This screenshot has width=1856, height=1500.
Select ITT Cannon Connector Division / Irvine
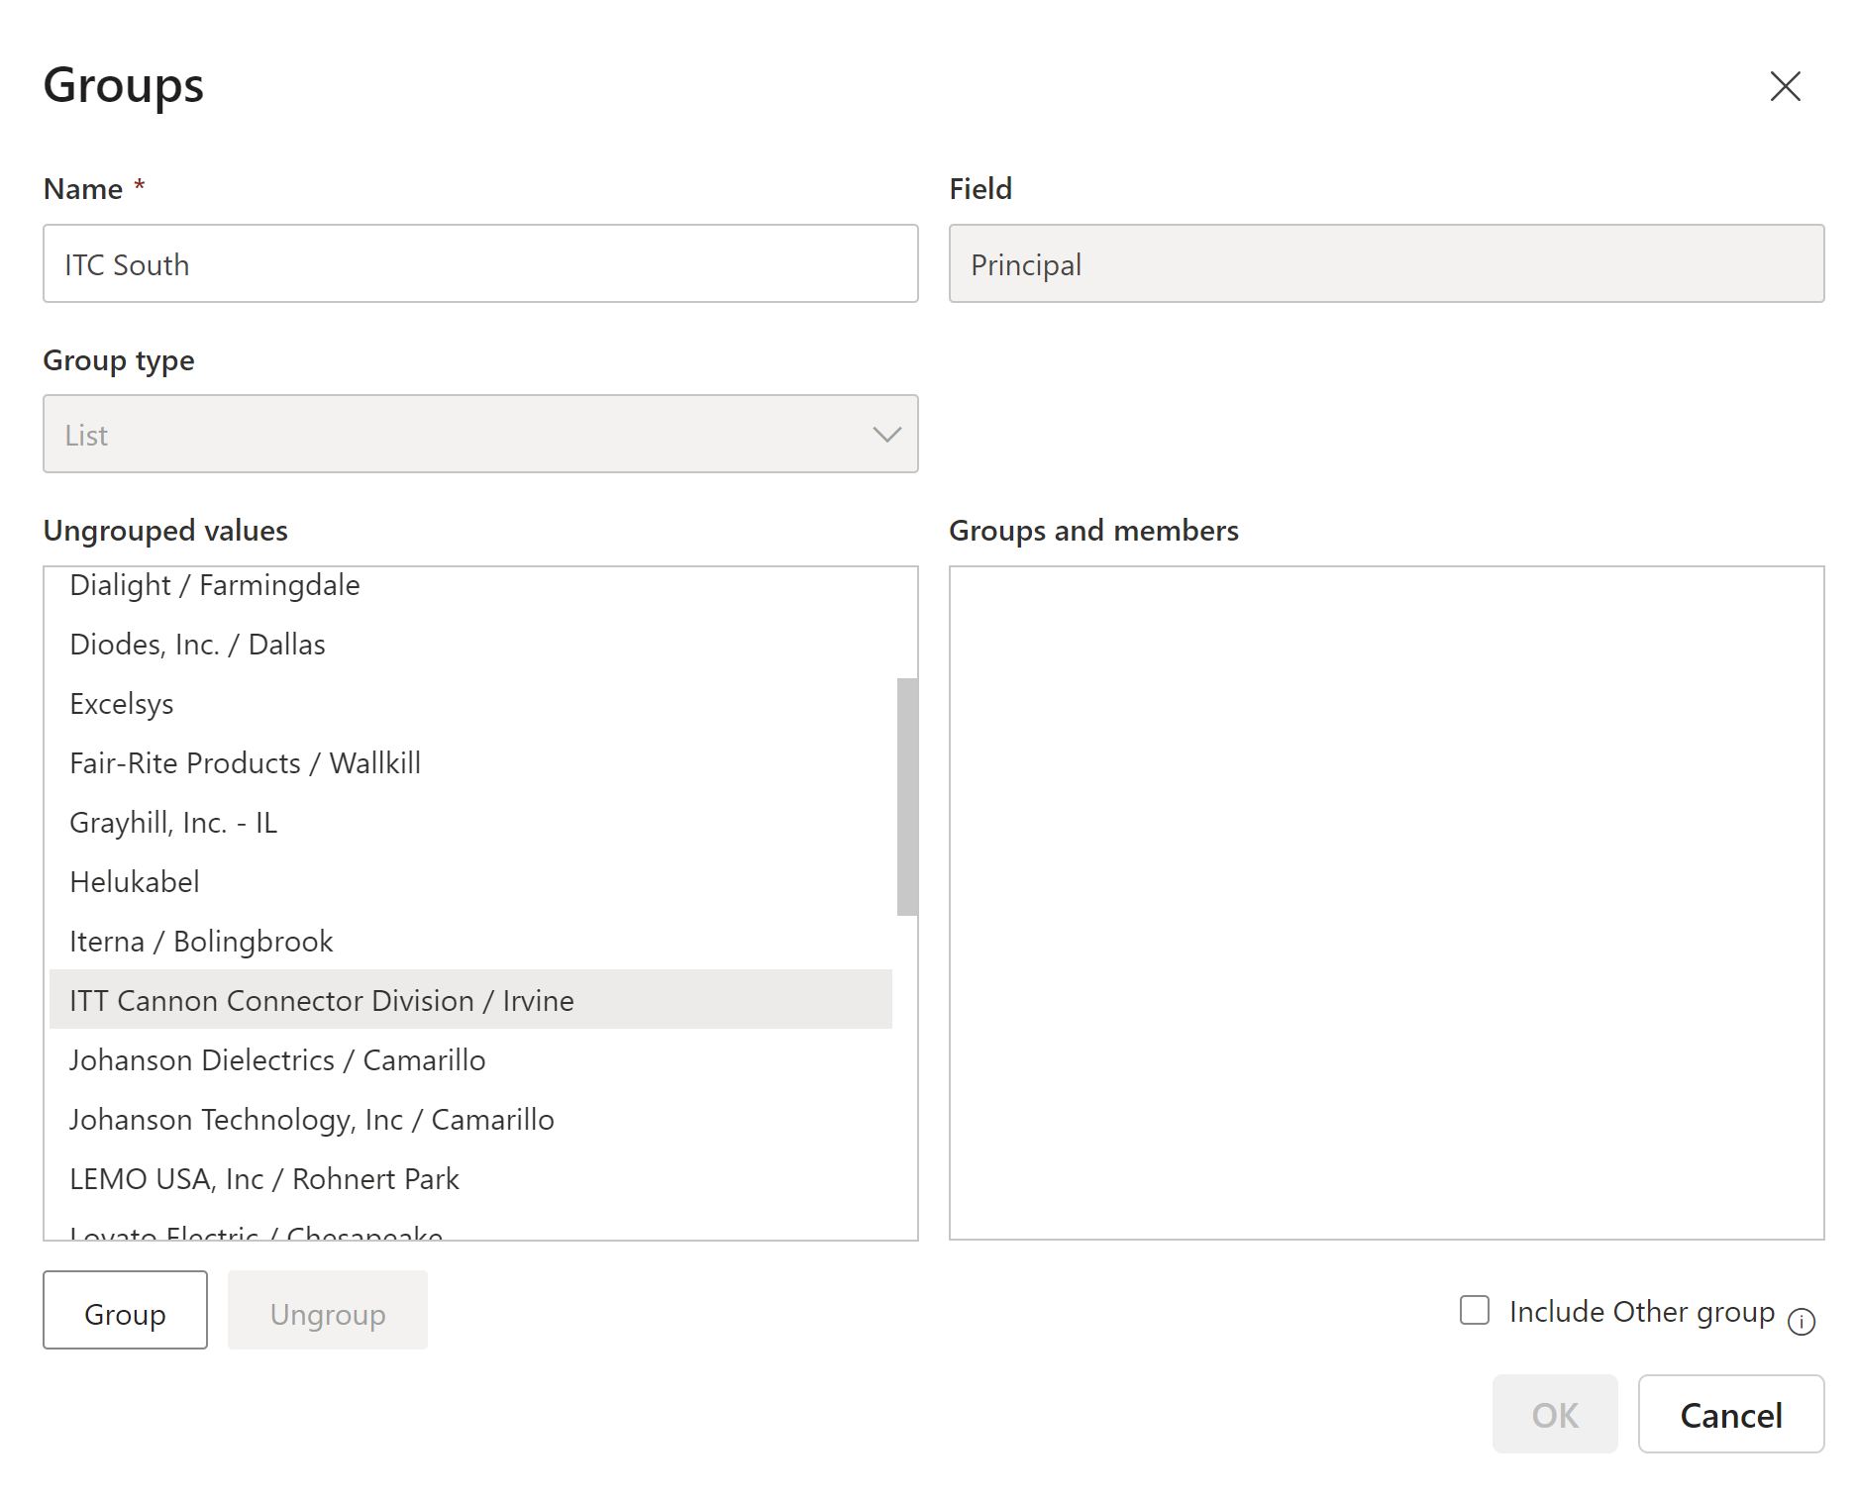click(470, 999)
